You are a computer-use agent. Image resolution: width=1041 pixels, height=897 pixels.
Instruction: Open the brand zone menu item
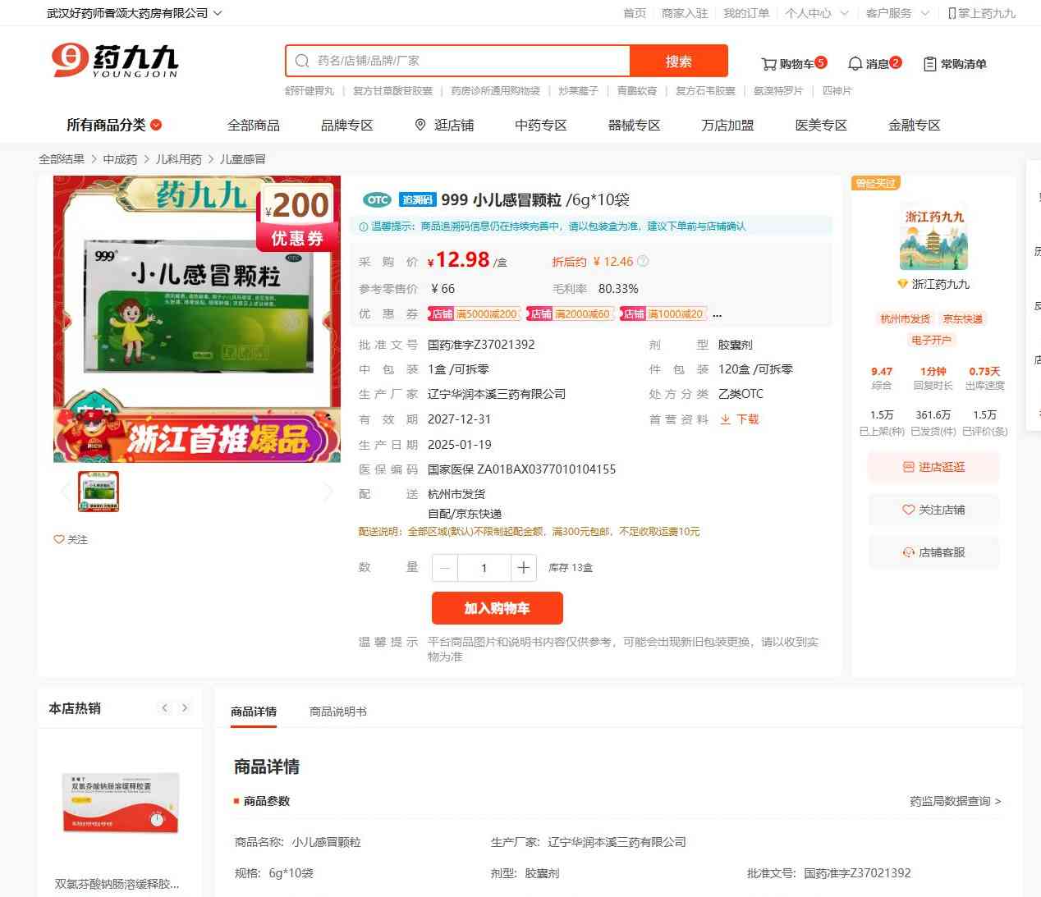click(x=346, y=125)
